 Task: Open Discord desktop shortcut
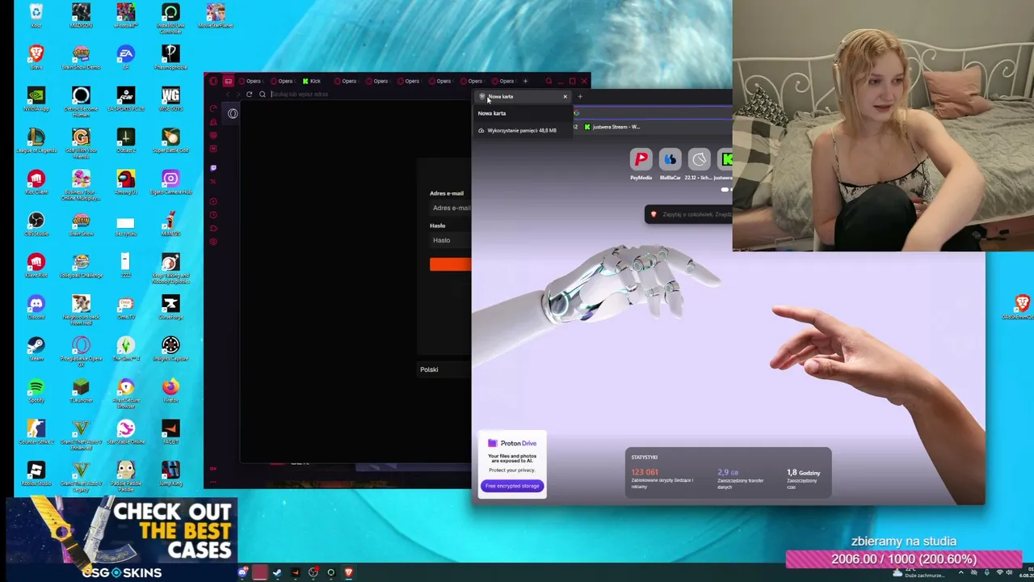point(36,307)
